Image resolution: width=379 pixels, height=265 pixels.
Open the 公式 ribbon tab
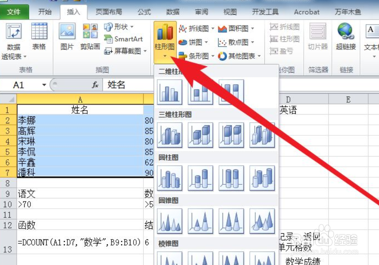click(143, 12)
